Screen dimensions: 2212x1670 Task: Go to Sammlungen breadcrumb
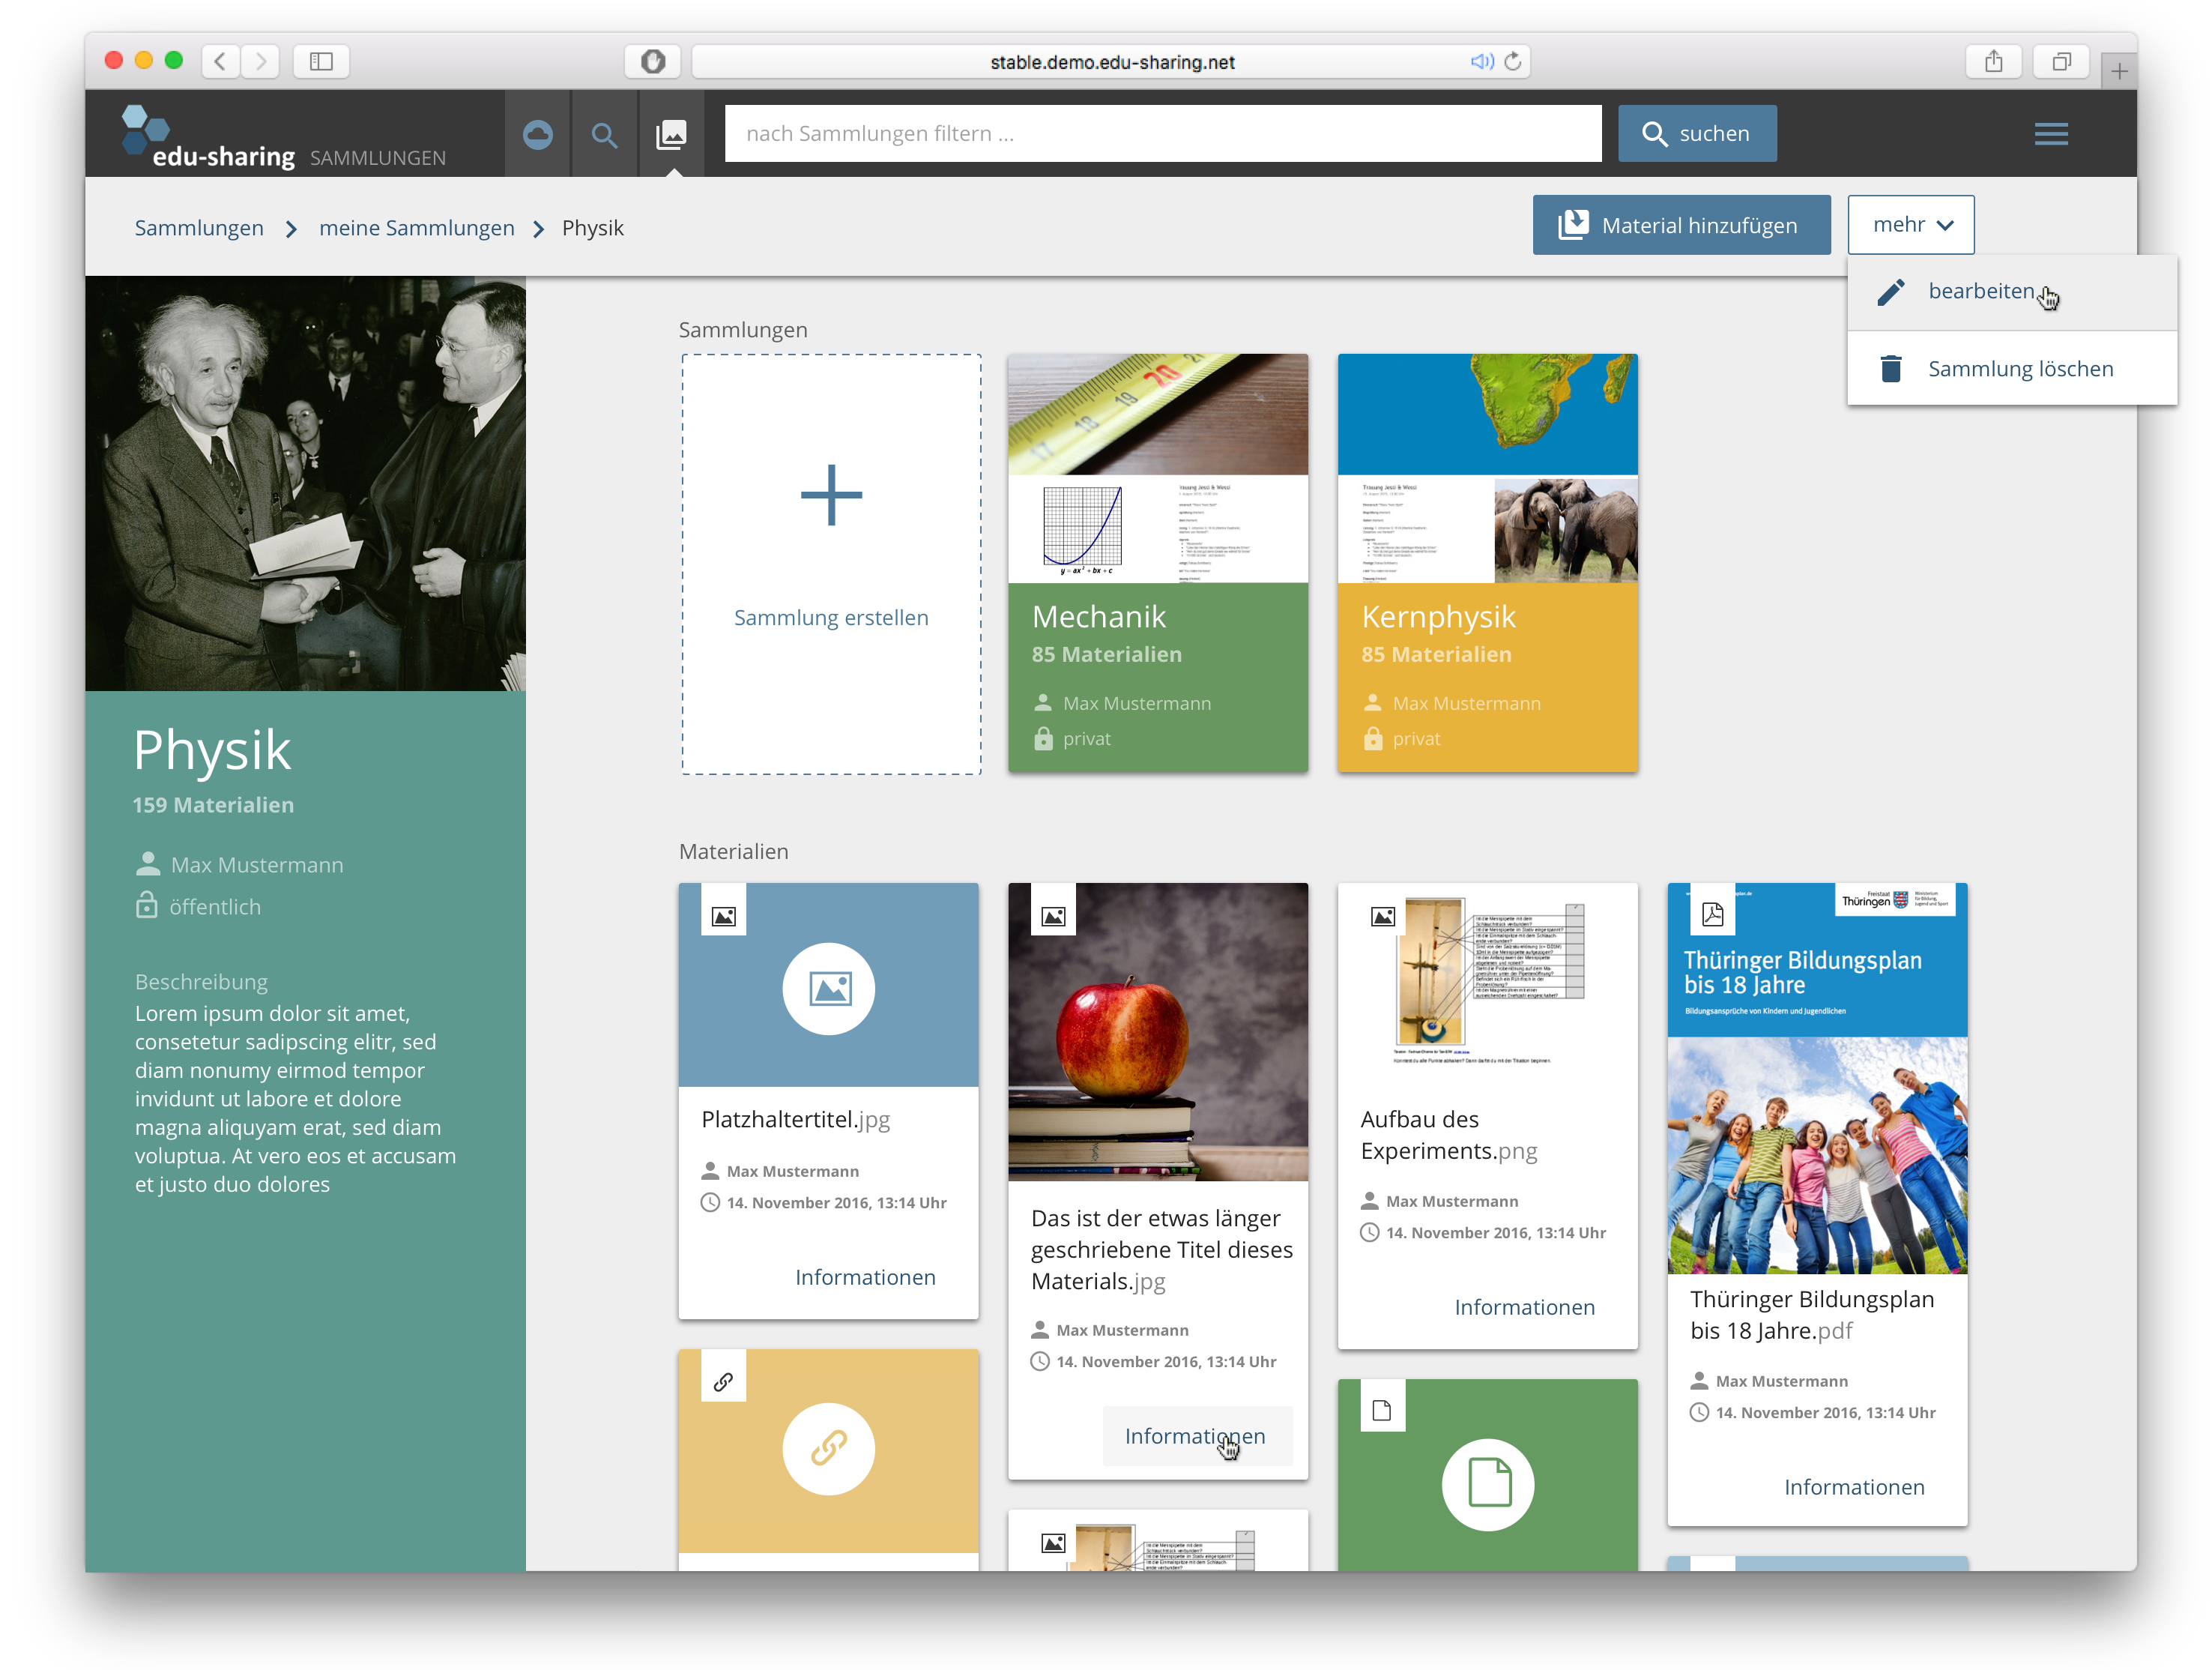tap(199, 228)
